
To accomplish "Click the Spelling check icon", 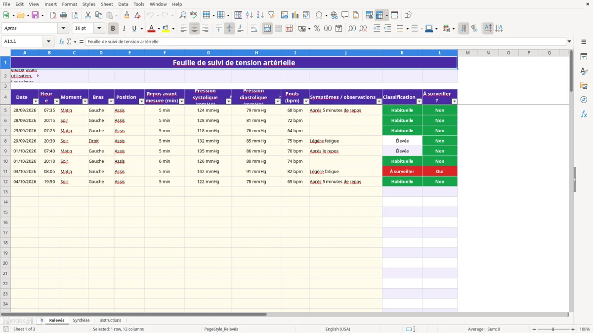I will (194, 15).
